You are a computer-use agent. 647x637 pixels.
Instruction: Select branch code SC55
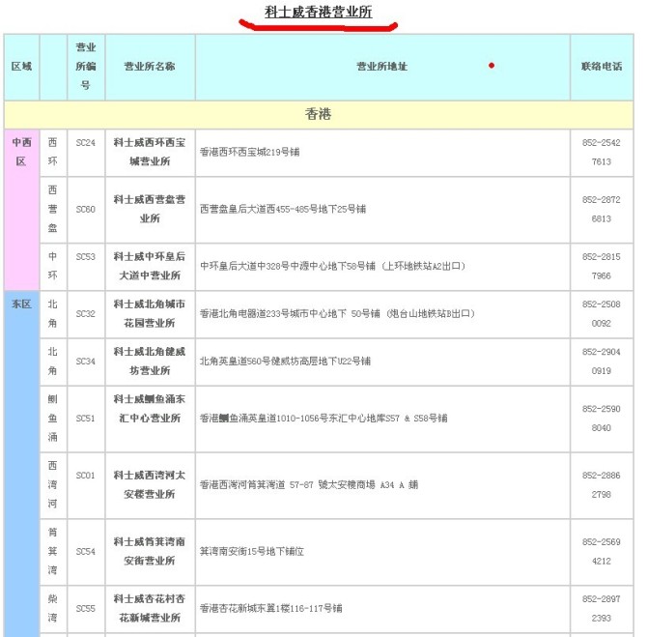pyautogui.click(x=86, y=609)
